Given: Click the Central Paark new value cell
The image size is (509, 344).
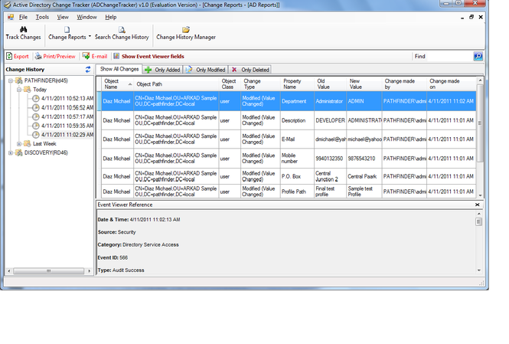Looking at the screenshot, I should tap(364, 176).
